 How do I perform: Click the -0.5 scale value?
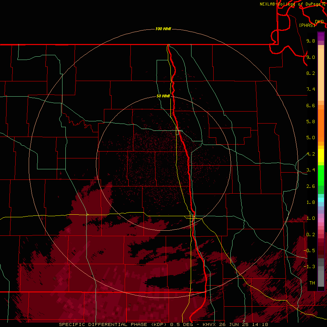pyautogui.click(x=309, y=251)
